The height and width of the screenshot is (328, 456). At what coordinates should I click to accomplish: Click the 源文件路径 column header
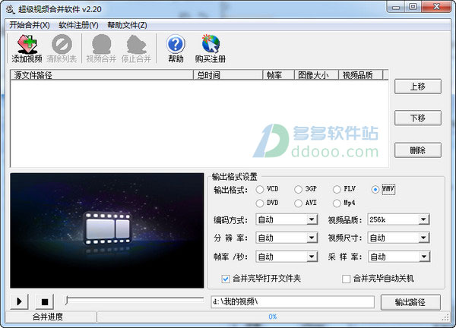click(102, 75)
